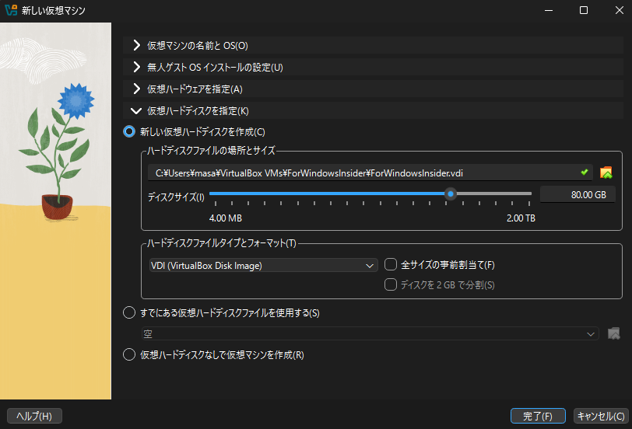Click the 4.00 MB minimum size label
Image resolution: width=632 pixels, height=429 pixels.
coord(225,218)
